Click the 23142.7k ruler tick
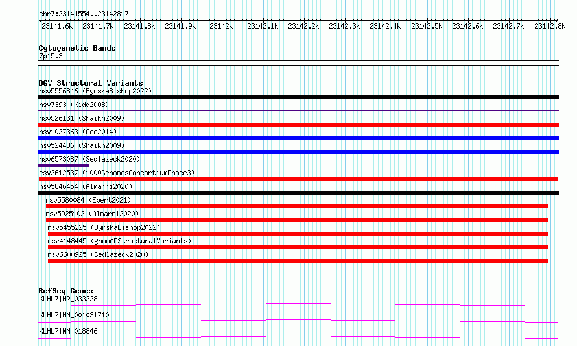 508,26
